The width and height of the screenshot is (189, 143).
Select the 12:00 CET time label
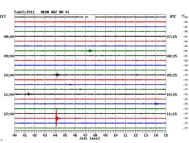coord(9,114)
